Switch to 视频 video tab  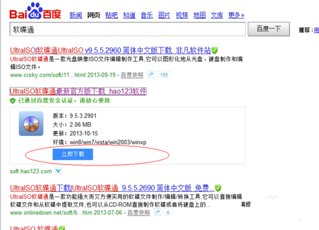(x=182, y=15)
